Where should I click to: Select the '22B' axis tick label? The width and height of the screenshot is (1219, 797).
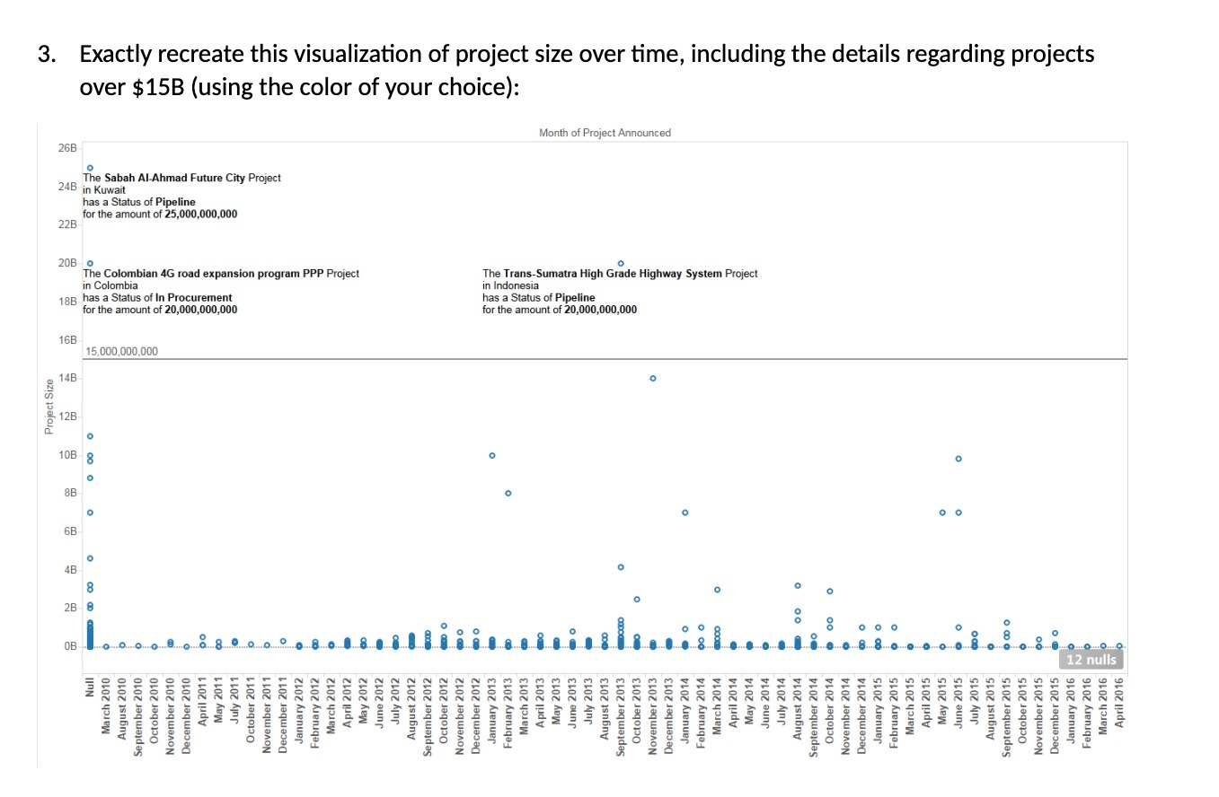(68, 223)
